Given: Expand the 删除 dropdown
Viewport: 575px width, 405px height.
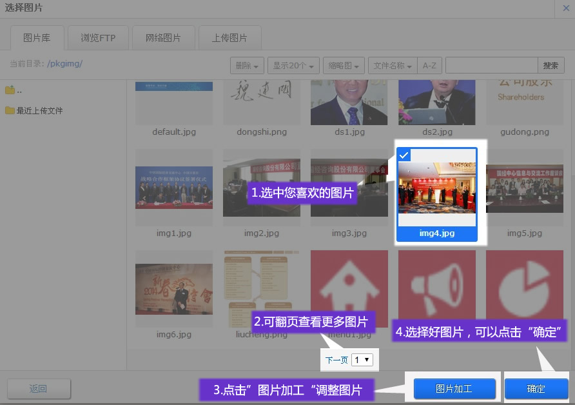Looking at the screenshot, I should tap(247, 66).
